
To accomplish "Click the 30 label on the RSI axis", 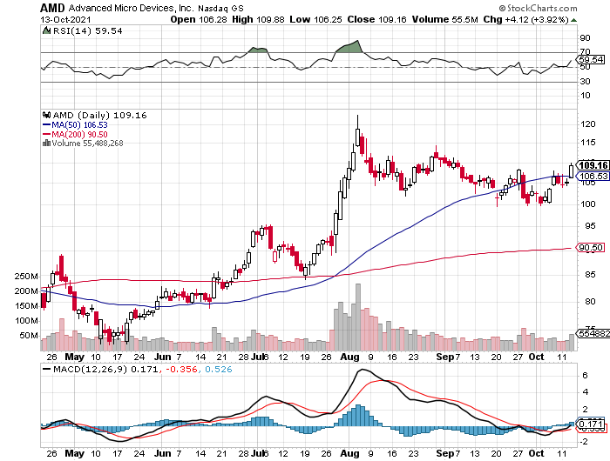I will point(585,81).
